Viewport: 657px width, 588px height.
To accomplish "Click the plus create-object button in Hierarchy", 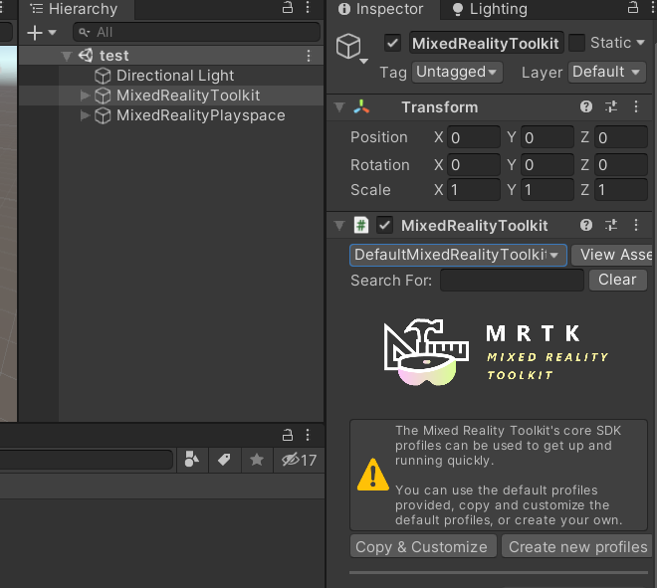I will click(x=35, y=32).
